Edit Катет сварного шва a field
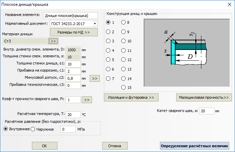This screenshot has height=152, width=235. [206, 111]
